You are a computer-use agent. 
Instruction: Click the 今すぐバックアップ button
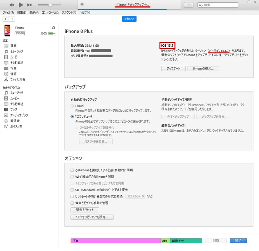click(178, 117)
